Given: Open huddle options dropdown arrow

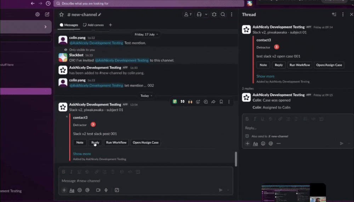Looking at the screenshot, I should (x=206, y=14).
